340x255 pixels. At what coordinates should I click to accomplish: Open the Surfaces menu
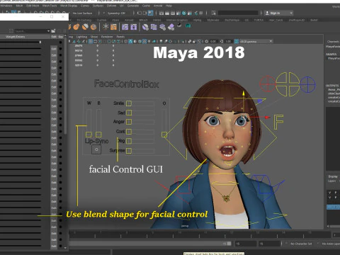pyautogui.click(x=98, y=6)
